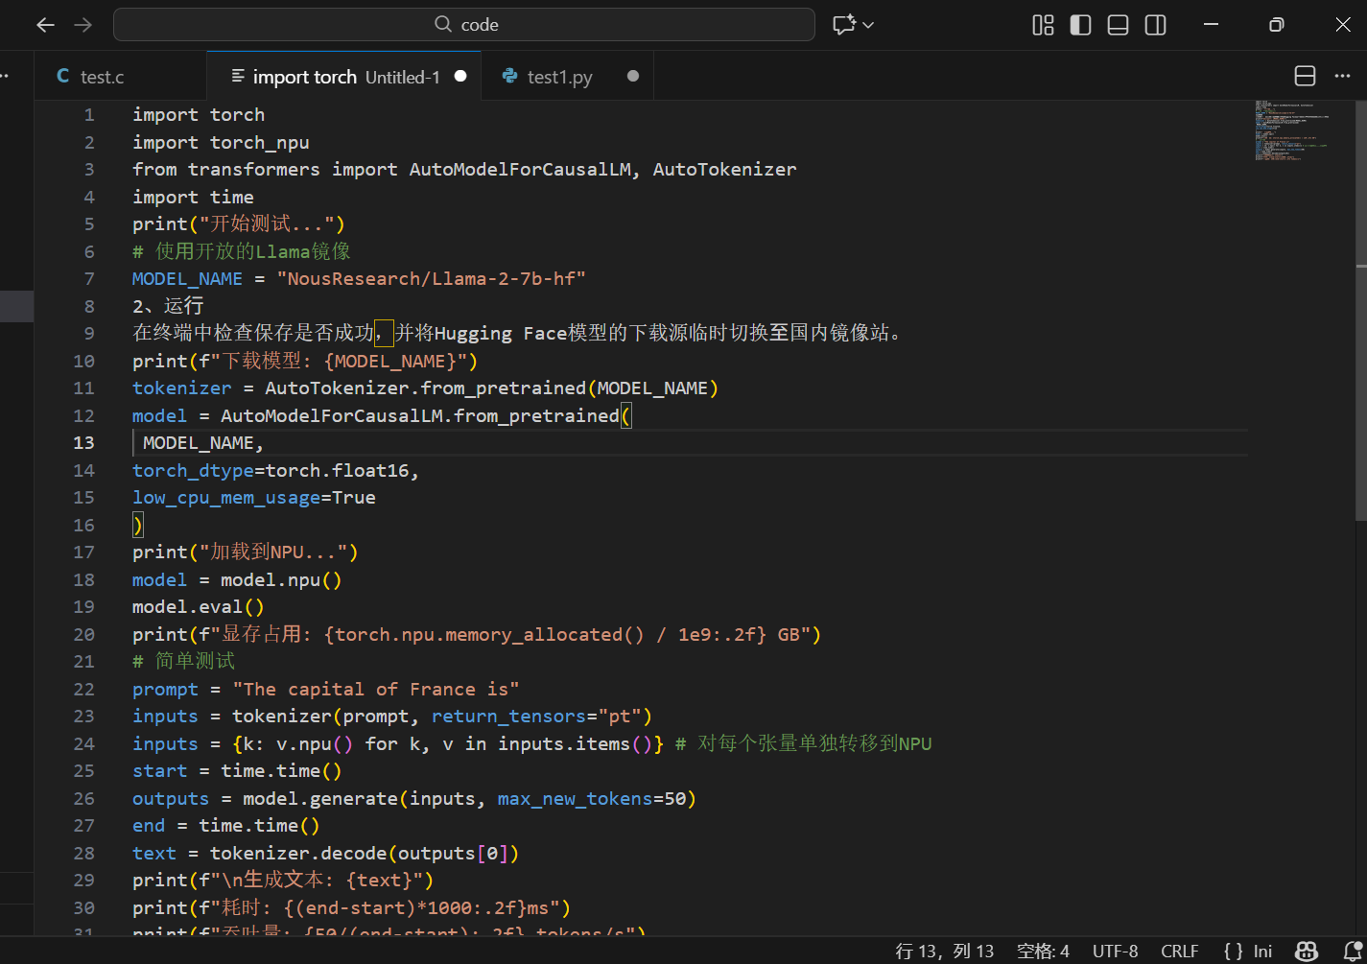The width and height of the screenshot is (1367, 964).
Task: Click the 'code' search box in title bar
Action: (464, 25)
